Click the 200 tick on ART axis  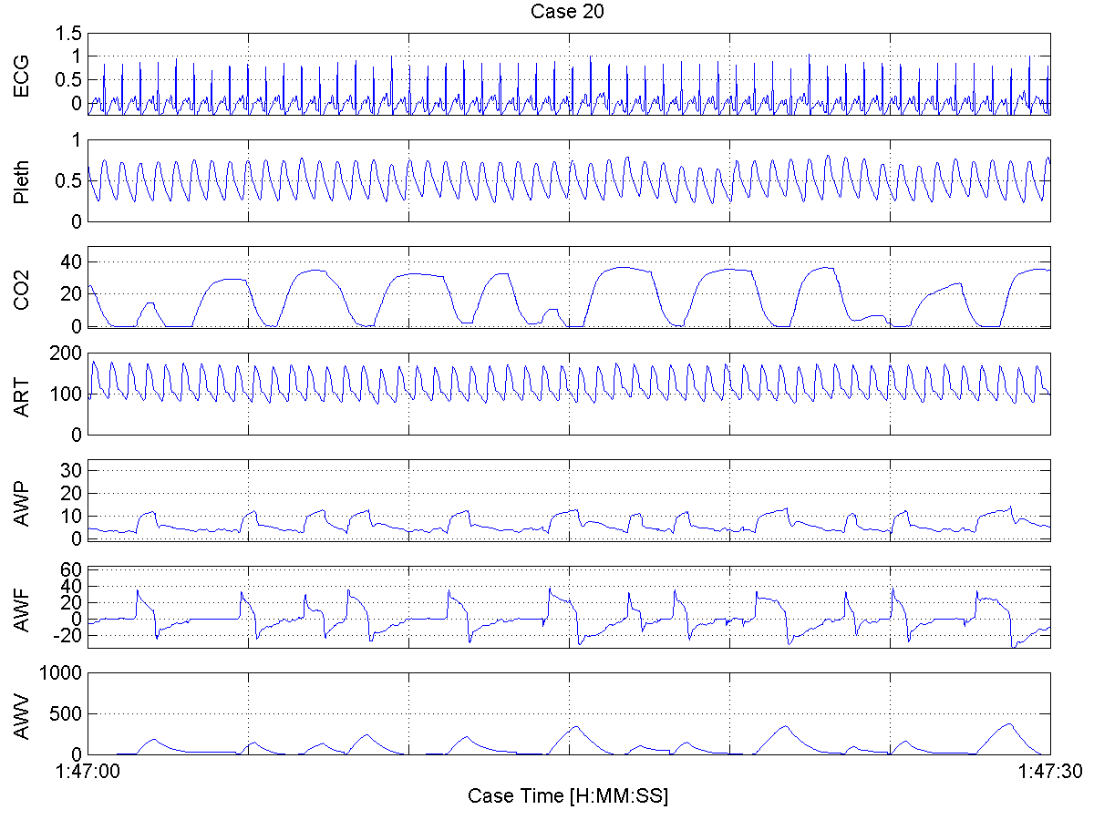[x=67, y=353]
